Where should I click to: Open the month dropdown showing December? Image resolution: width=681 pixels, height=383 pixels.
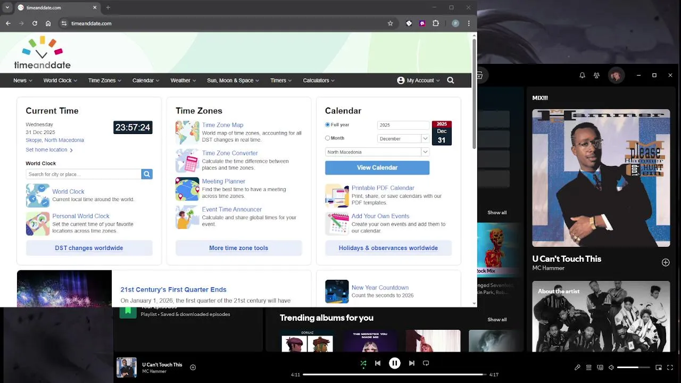point(403,138)
